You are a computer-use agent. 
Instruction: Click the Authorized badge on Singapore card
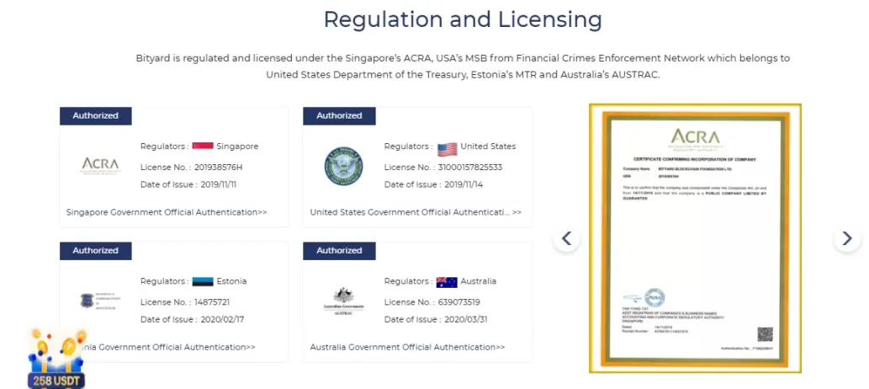(96, 116)
